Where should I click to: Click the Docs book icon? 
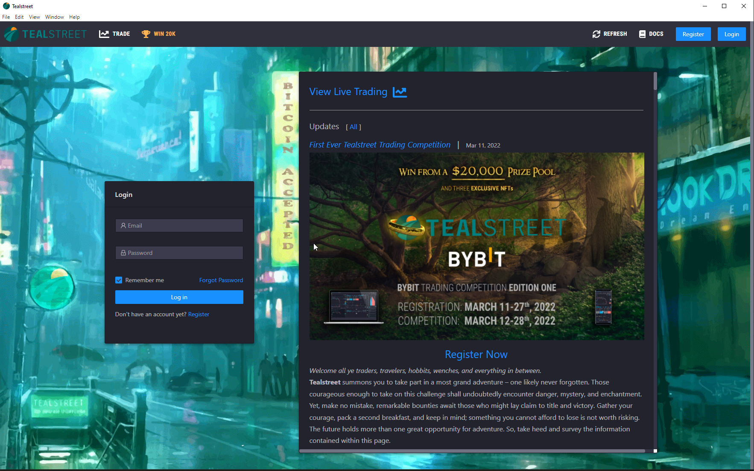pos(642,34)
